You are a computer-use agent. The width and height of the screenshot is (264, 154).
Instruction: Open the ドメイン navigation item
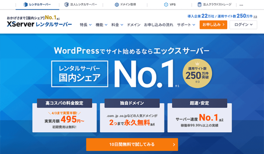[134, 25]
